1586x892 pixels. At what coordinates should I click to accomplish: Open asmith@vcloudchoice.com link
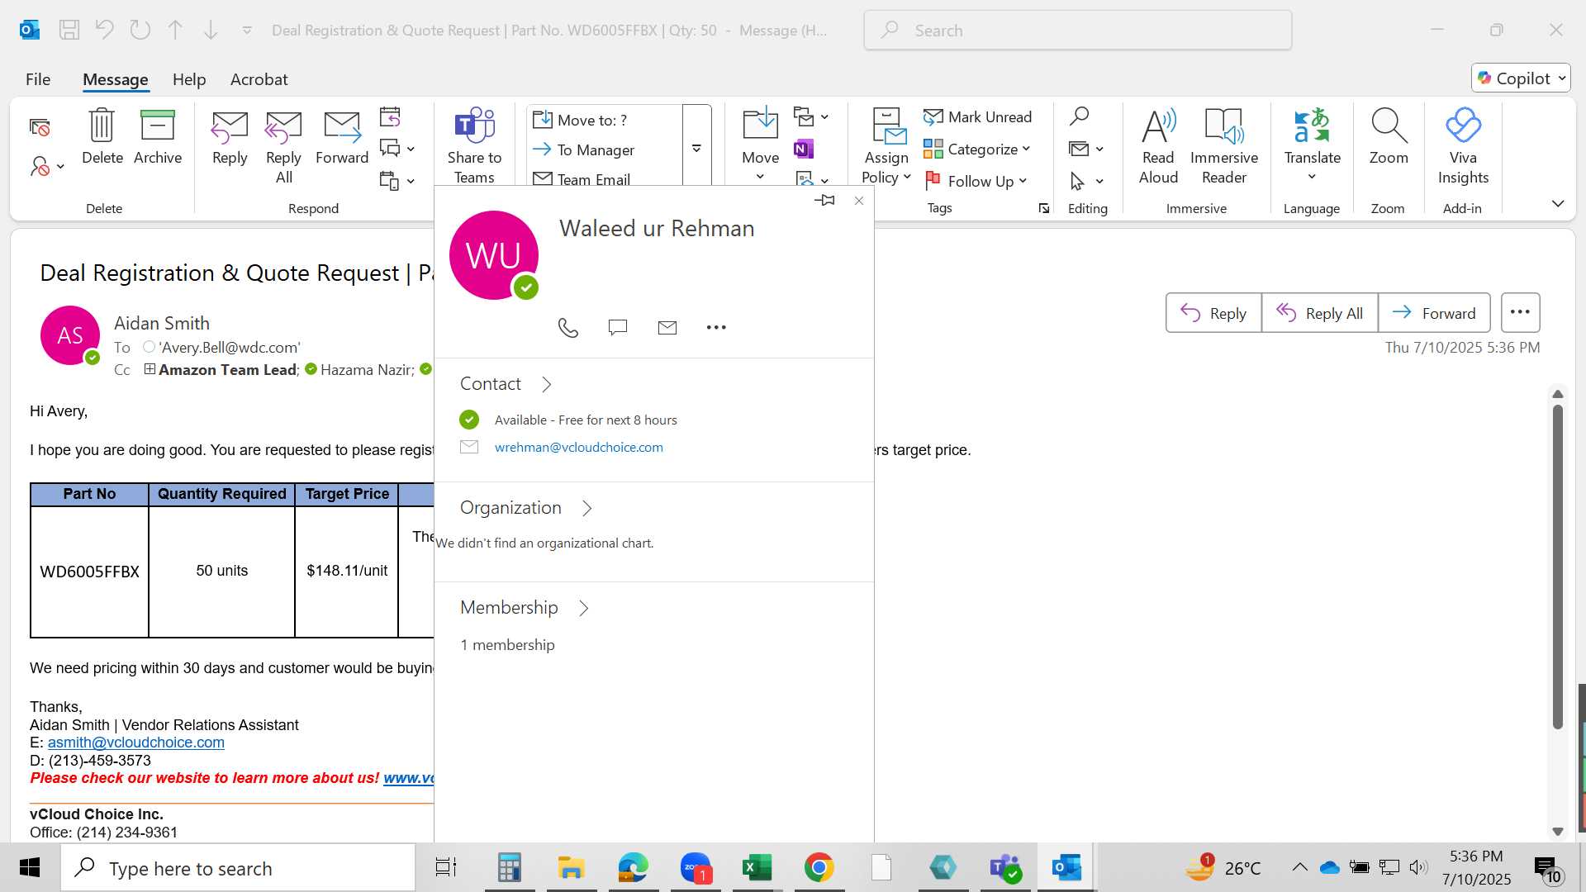[136, 743]
